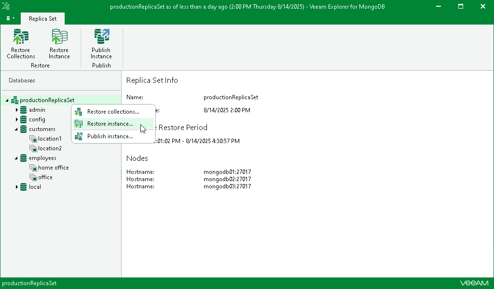
Task: Expand the config database node
Action: [17, 119]
